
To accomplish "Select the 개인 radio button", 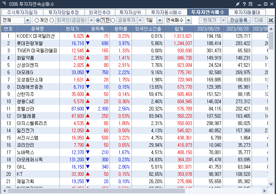I will click(37, 20).
